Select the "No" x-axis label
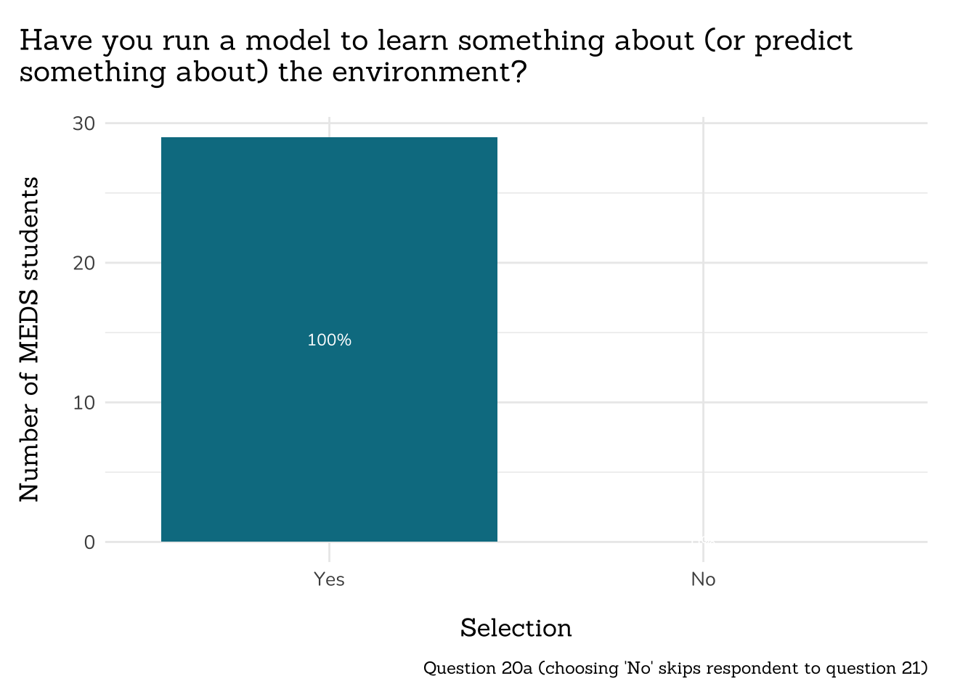The width and height of the screenshot is (976, 697). 703,579
